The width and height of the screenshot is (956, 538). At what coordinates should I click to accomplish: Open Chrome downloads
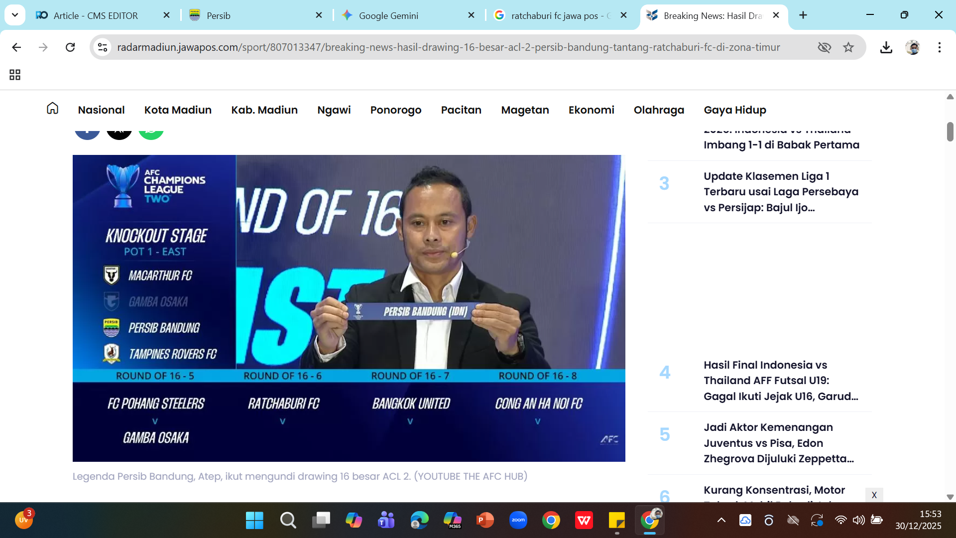[886, 47]
